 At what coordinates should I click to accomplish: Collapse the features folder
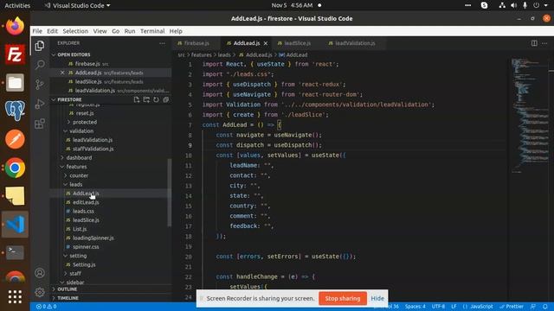pyautogui.click(x=76, y=167)
